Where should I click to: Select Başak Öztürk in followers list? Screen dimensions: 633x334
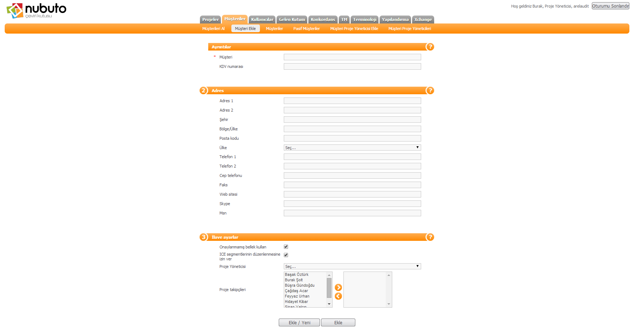(305, 274)
